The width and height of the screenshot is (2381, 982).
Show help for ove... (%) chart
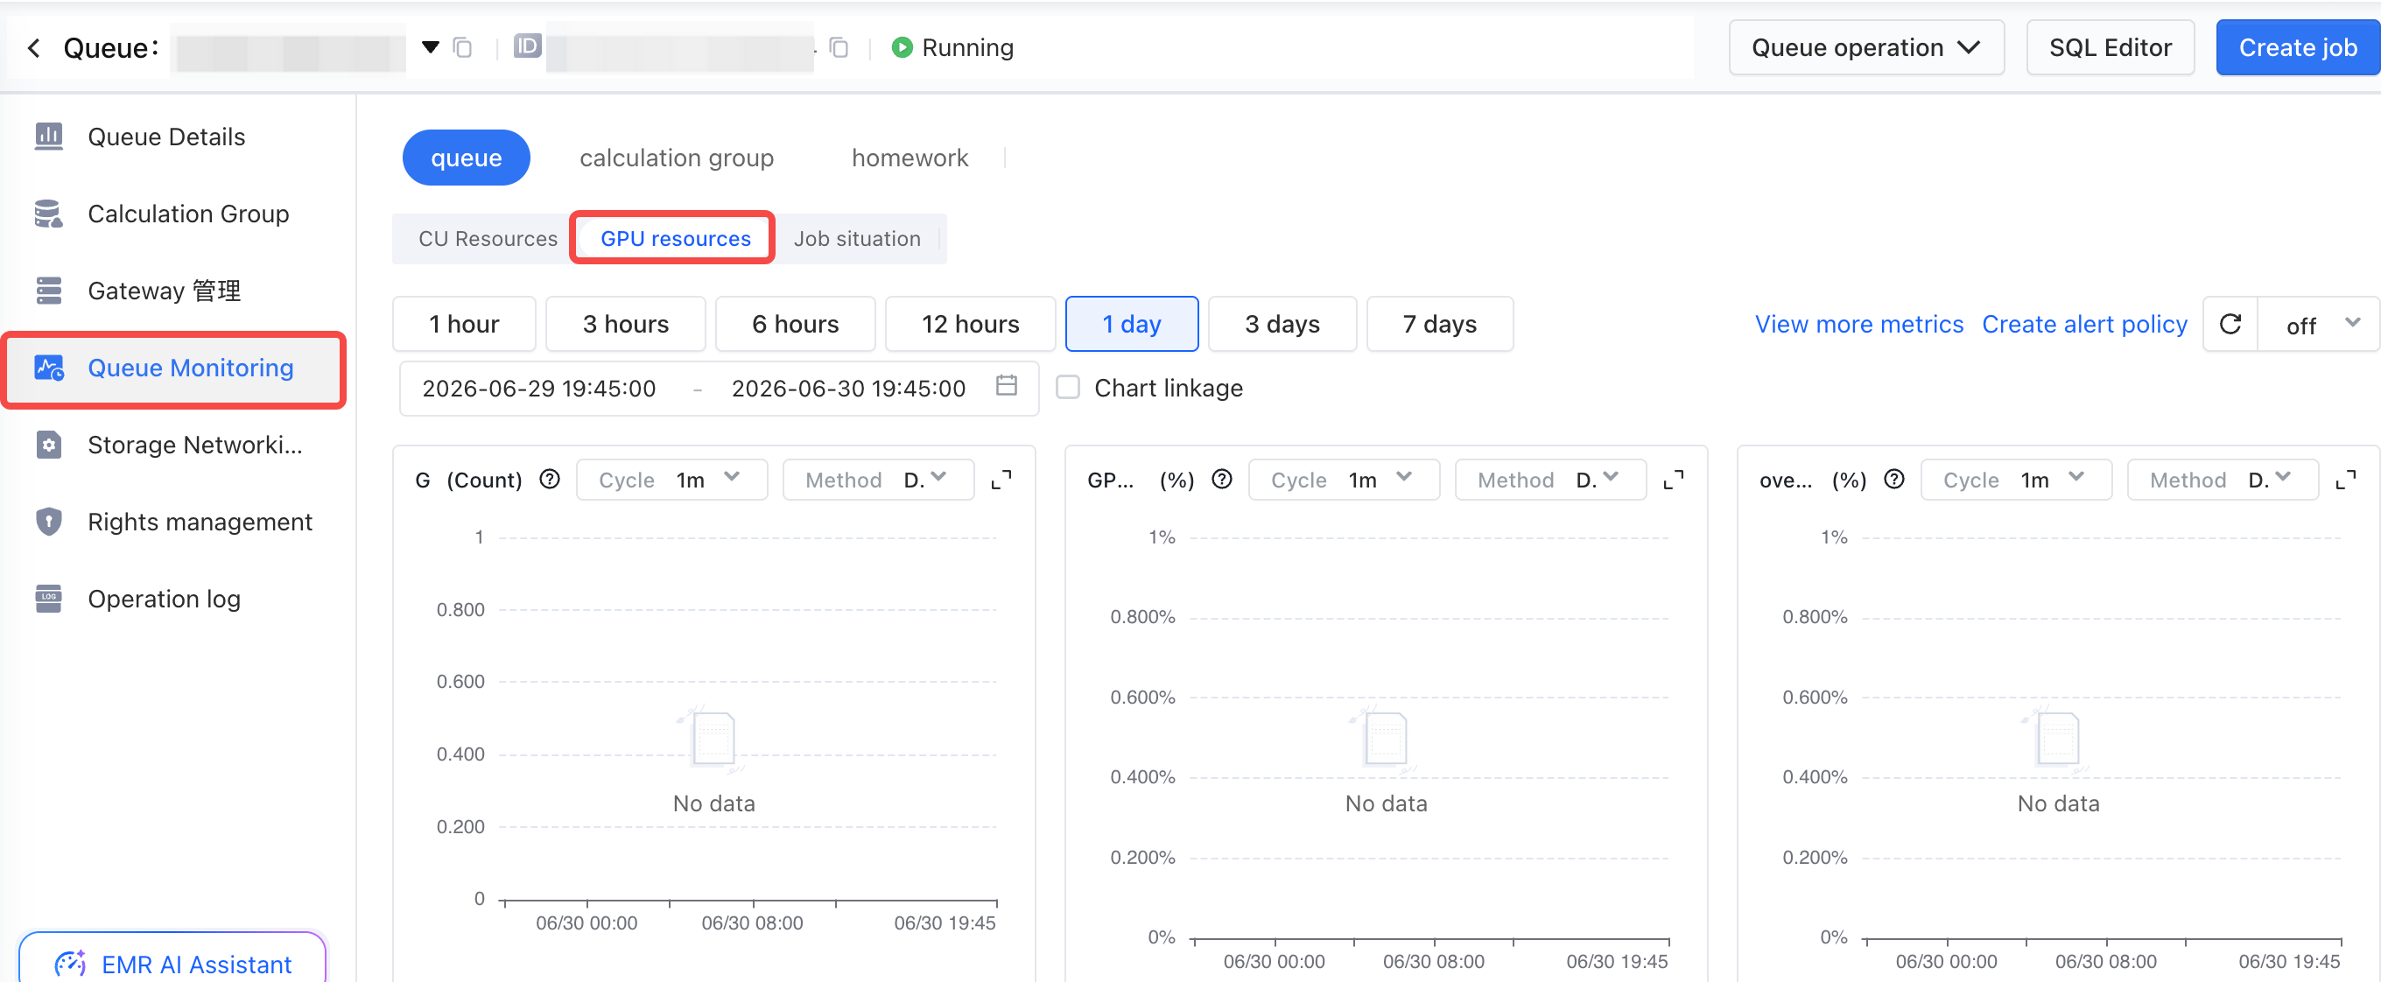(1893, 480)
